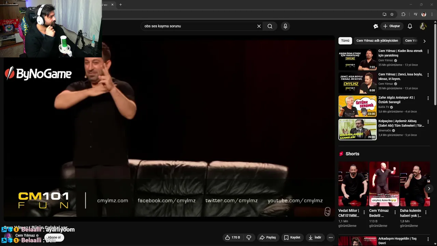Open the Daha kulenin haberi short thumbnail
This screenshot has height=246, width=437.
point(415,184)
